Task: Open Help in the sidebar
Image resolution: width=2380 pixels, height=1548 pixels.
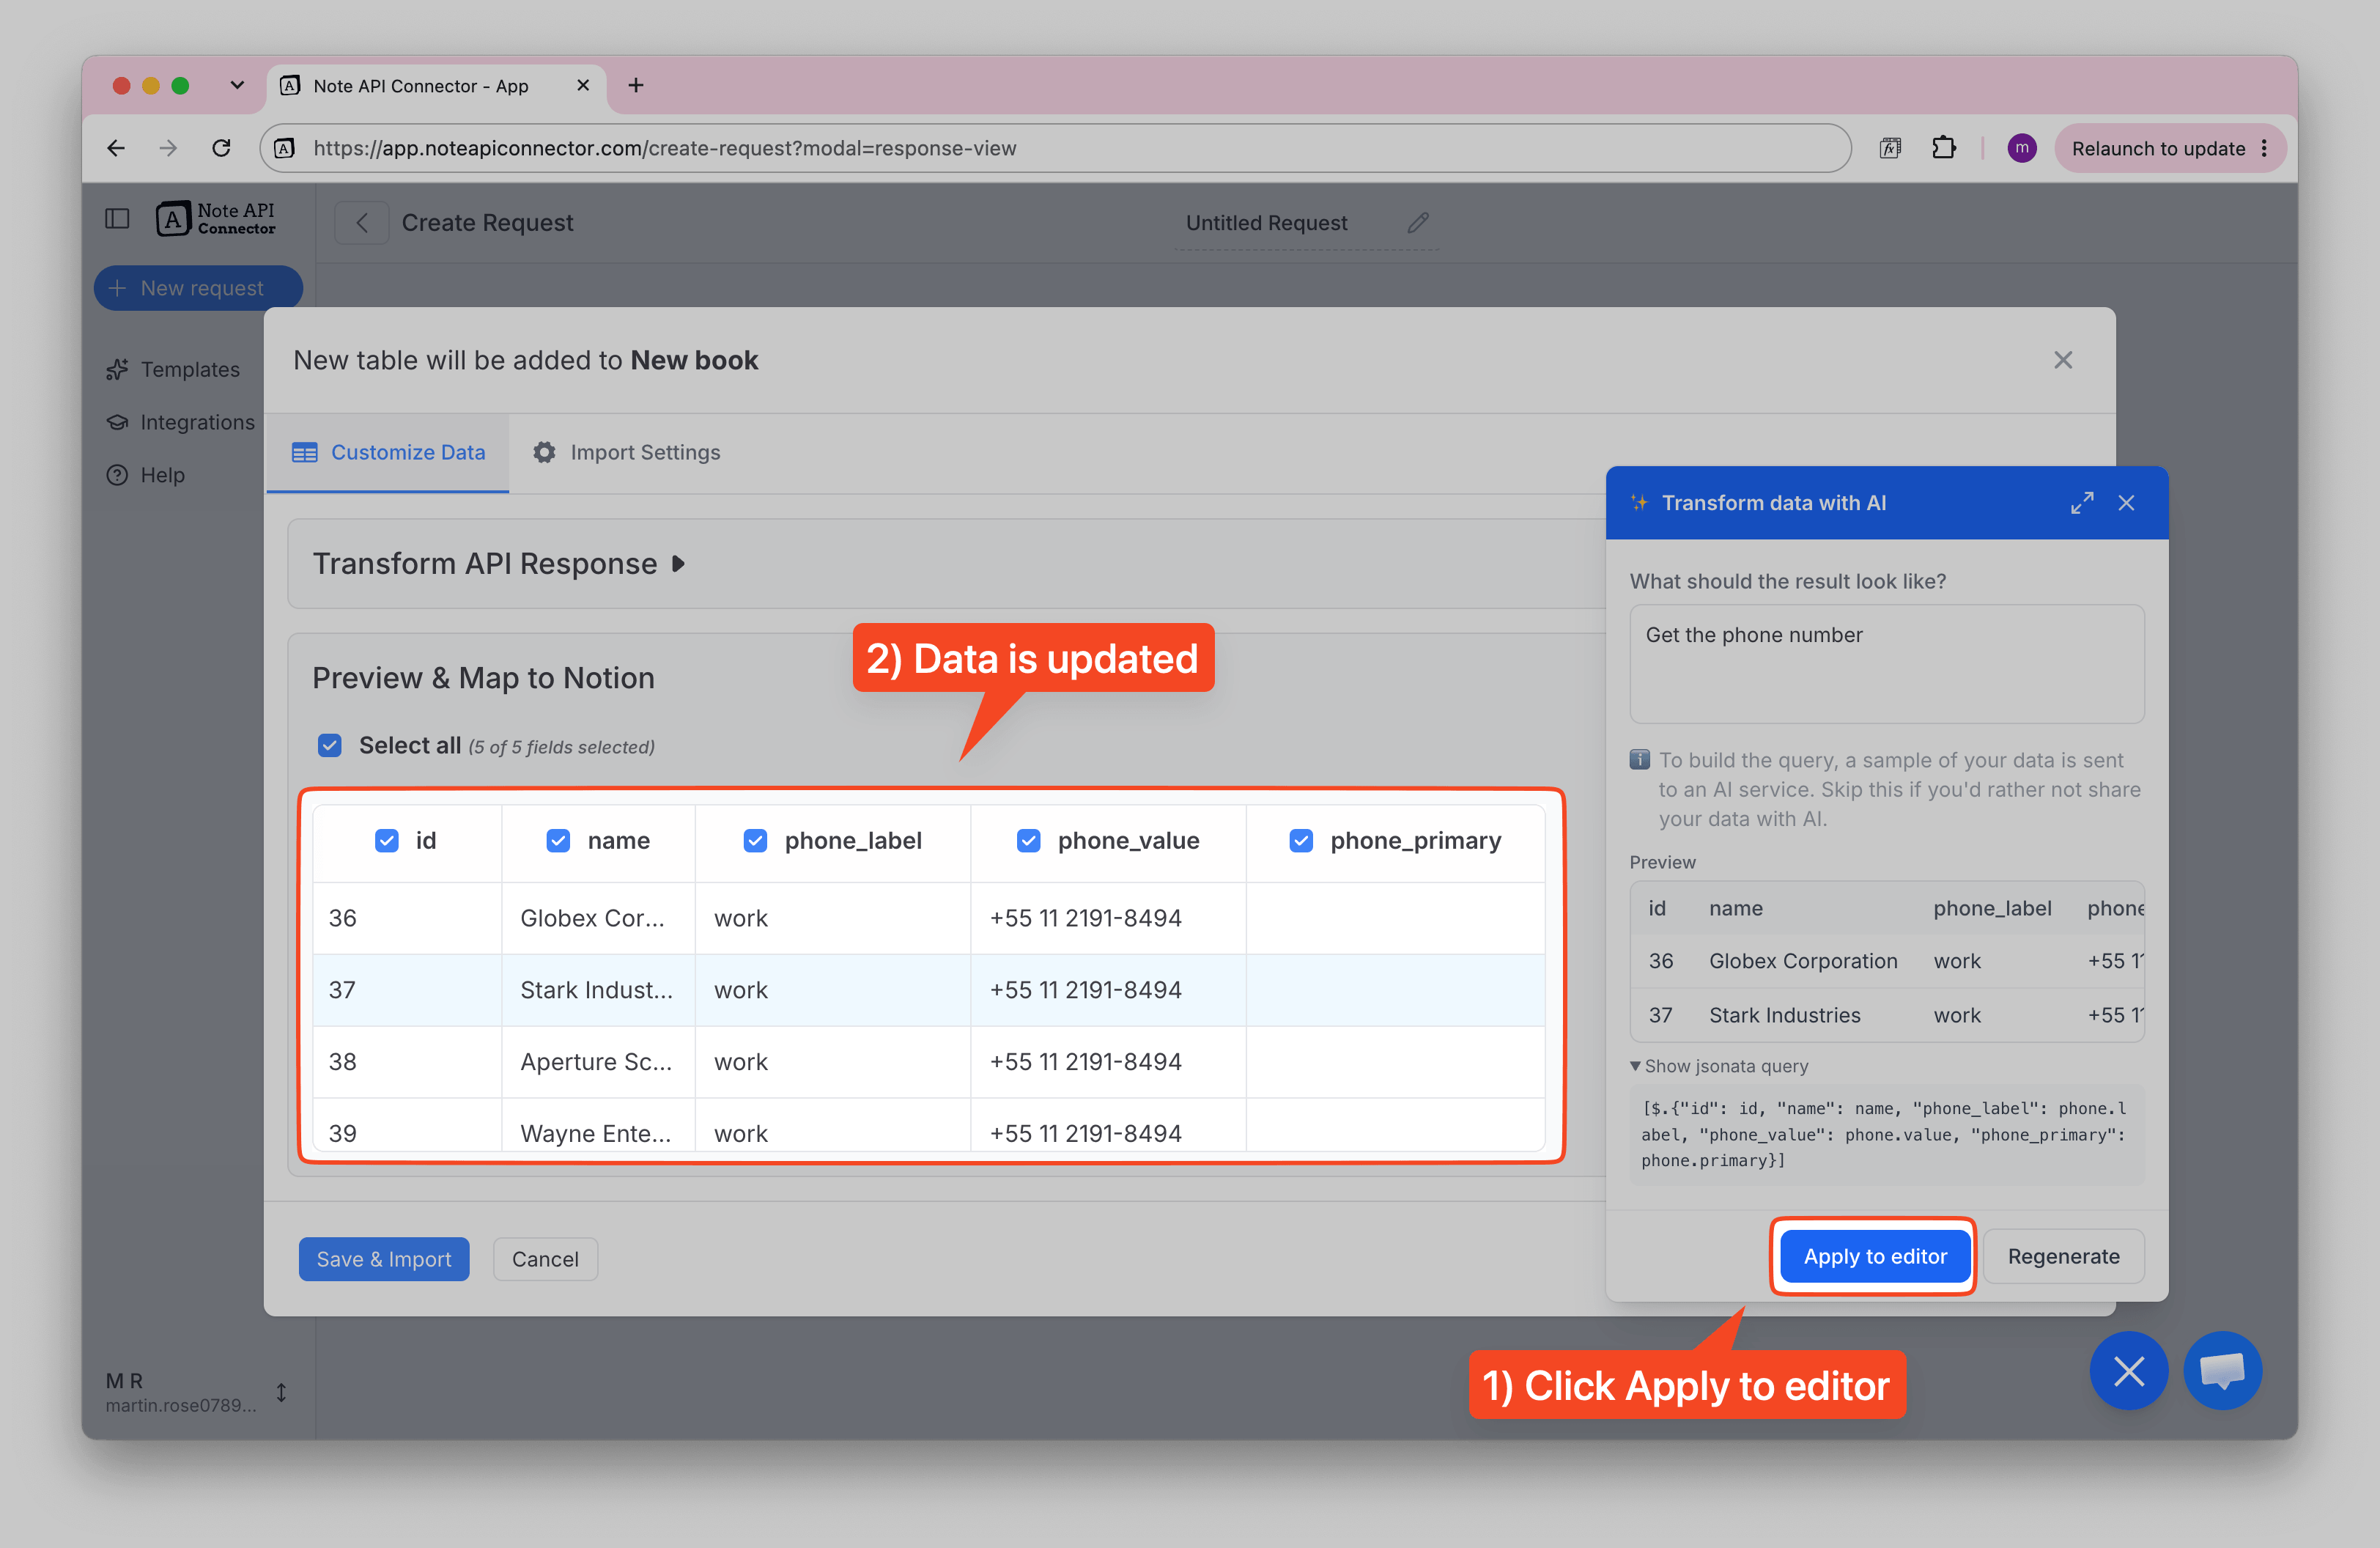Action: [x=146, y=475]
